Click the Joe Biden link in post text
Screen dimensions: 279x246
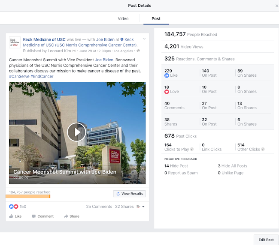point(104,60)
